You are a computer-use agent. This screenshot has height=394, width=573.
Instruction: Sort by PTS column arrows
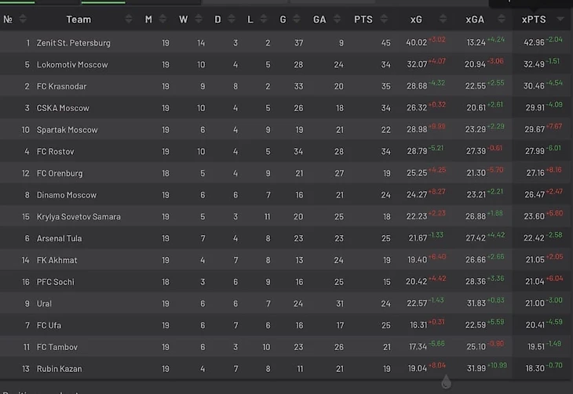[384, 19]
